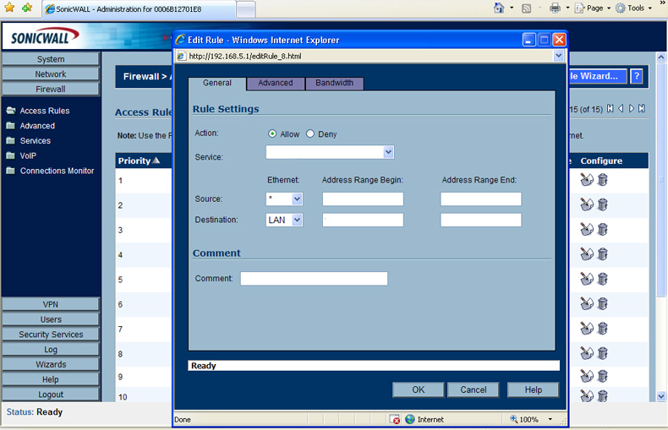Expand the Edit Rule address bar dropdown
The width and height of the screenshot is (668, 430).
click(x=559, y=56)
